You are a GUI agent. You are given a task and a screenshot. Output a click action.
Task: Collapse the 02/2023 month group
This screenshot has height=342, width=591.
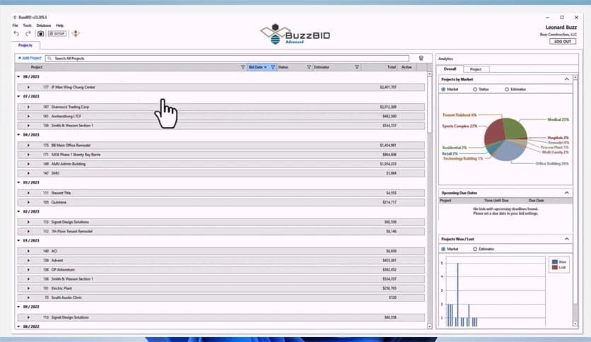click(x=18, y=211)
